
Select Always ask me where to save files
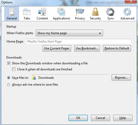(9, 85)
